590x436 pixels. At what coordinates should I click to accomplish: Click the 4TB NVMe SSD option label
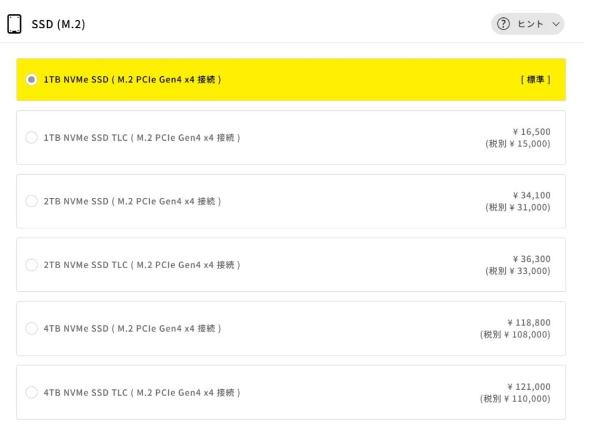pos(133,329)
